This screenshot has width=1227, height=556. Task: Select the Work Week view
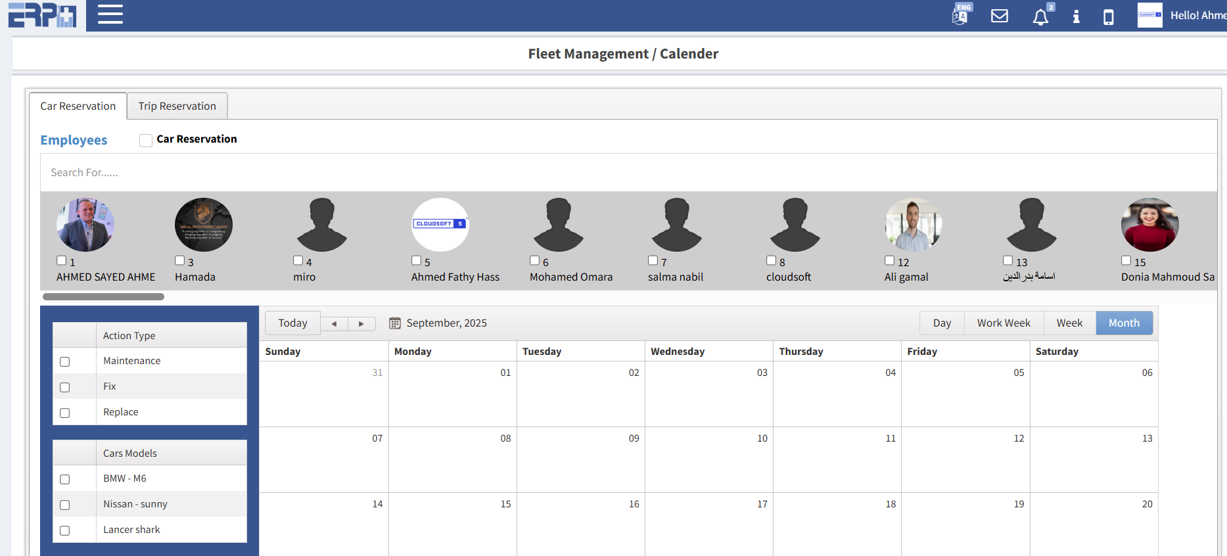(x=1004, y=323)
